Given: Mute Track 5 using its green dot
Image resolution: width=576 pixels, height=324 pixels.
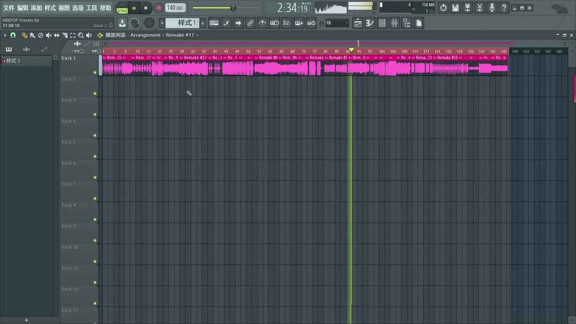Looking at the screenshot, I should coord(95,157).
